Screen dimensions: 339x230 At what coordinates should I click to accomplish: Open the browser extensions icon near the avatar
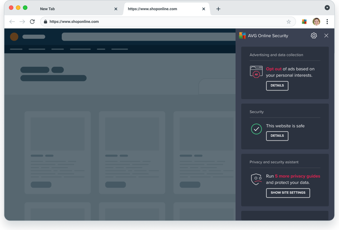point(304,22)
